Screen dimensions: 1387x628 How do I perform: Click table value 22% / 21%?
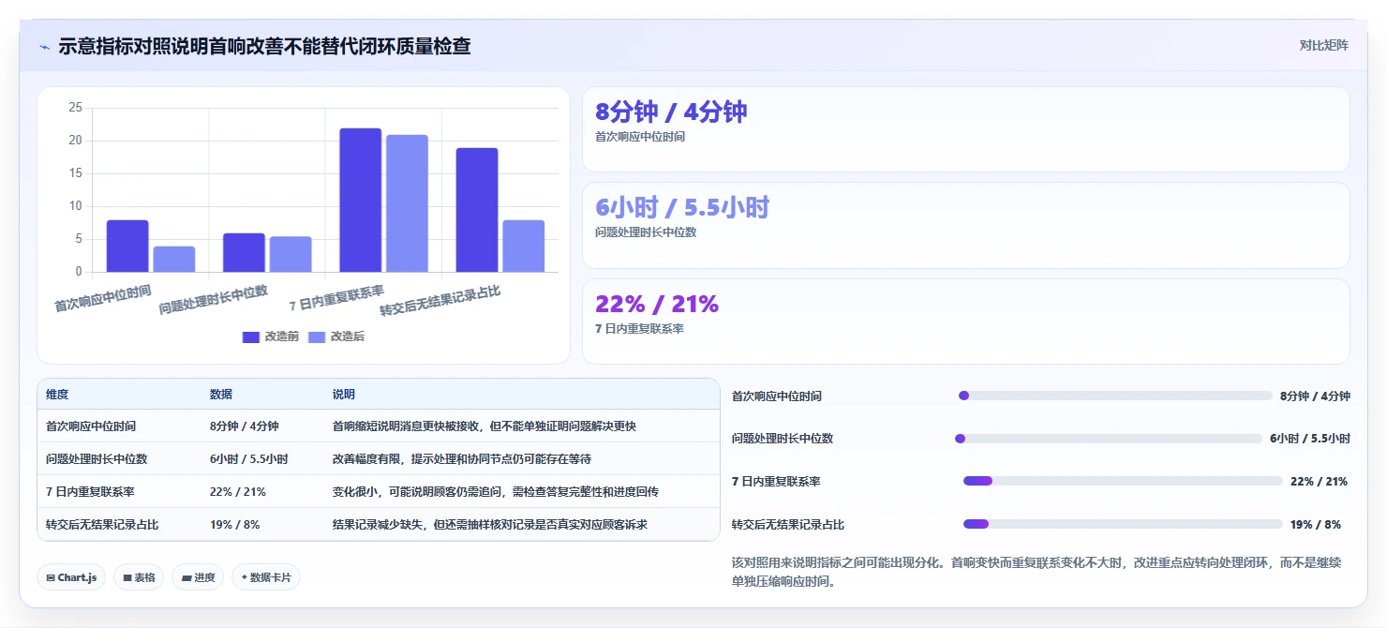(238, 492)
